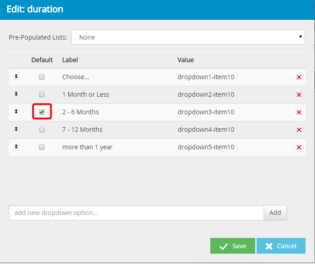Remove the '1 Month or Less' option
The image size is (315, 264).
[x=299, y=95]
